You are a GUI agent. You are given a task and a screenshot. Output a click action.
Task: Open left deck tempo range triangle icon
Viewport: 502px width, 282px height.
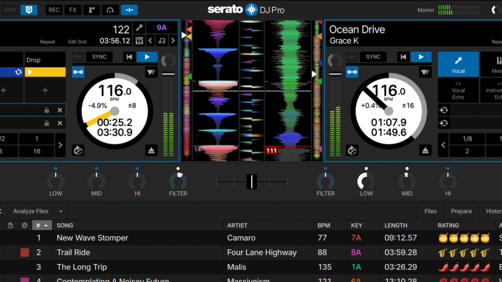coord(151,72)
